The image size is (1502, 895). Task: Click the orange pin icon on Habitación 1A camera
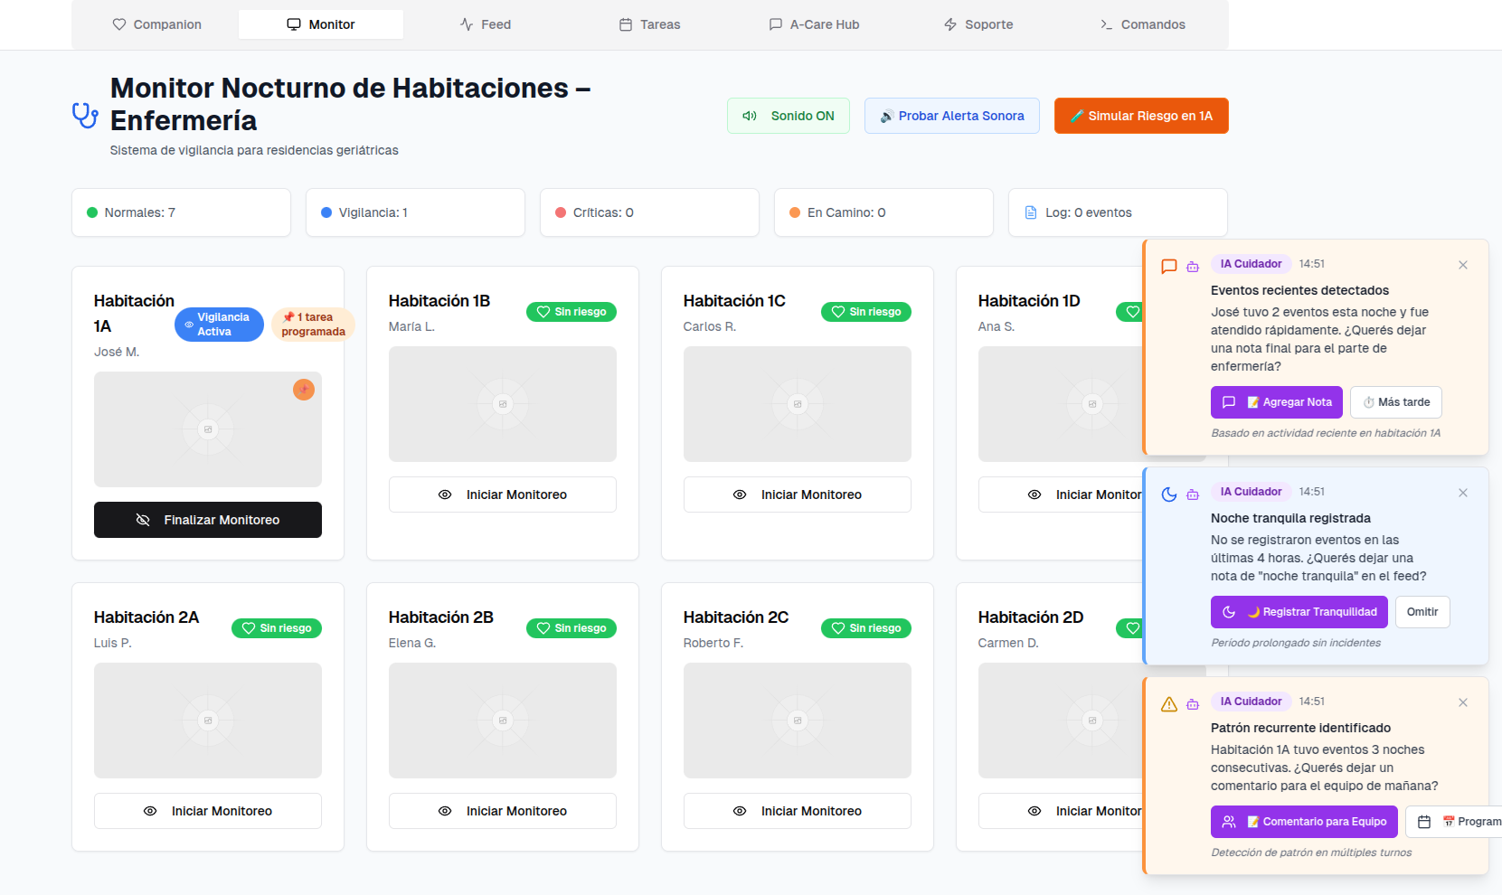click(x=304, y=390)
